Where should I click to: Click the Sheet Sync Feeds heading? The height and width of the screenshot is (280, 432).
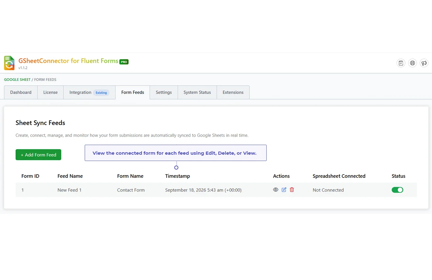[x=40, y=123]
